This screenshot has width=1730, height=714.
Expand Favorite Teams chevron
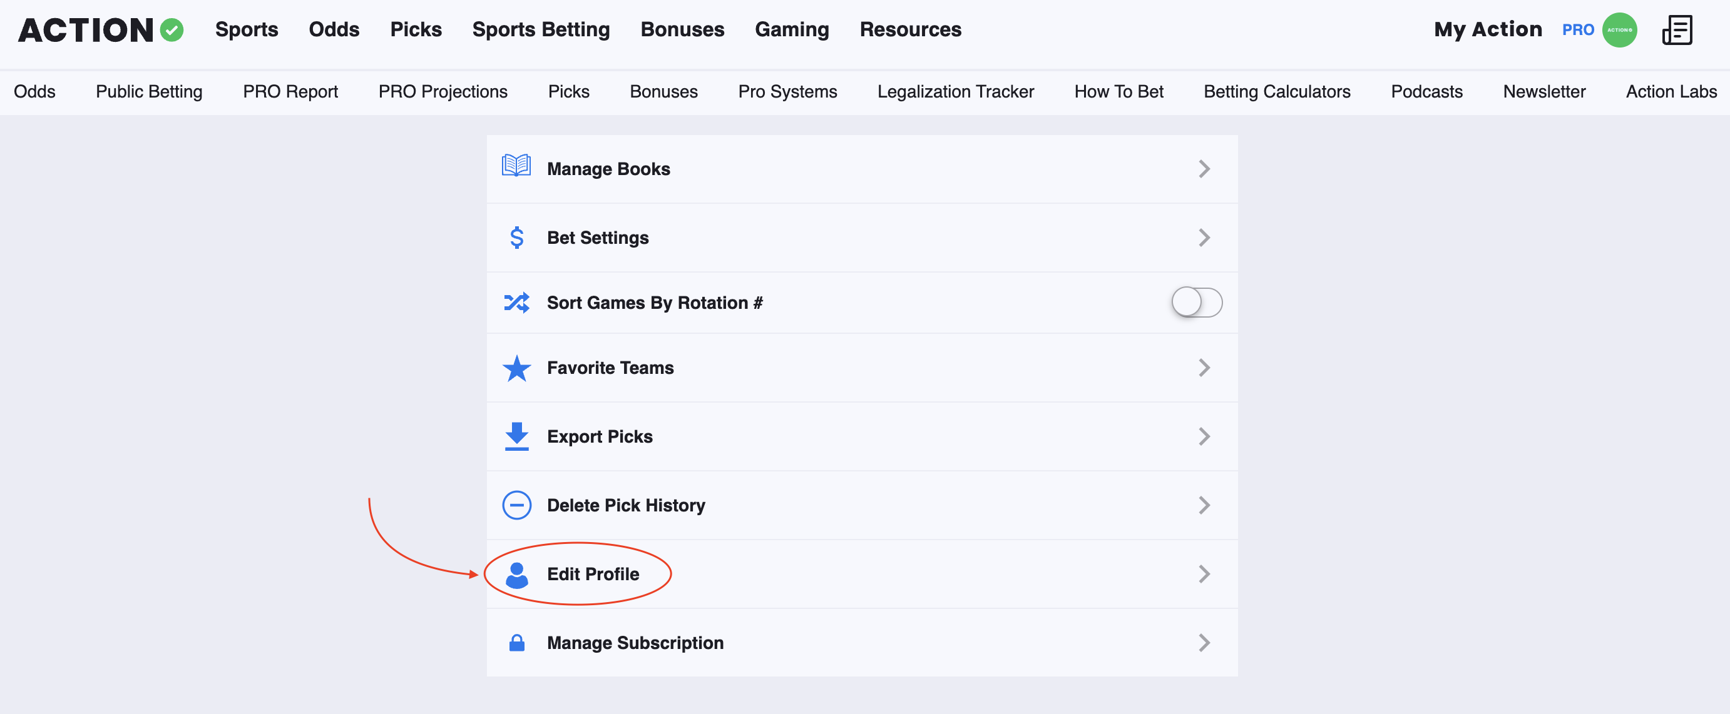(1204, 368)
